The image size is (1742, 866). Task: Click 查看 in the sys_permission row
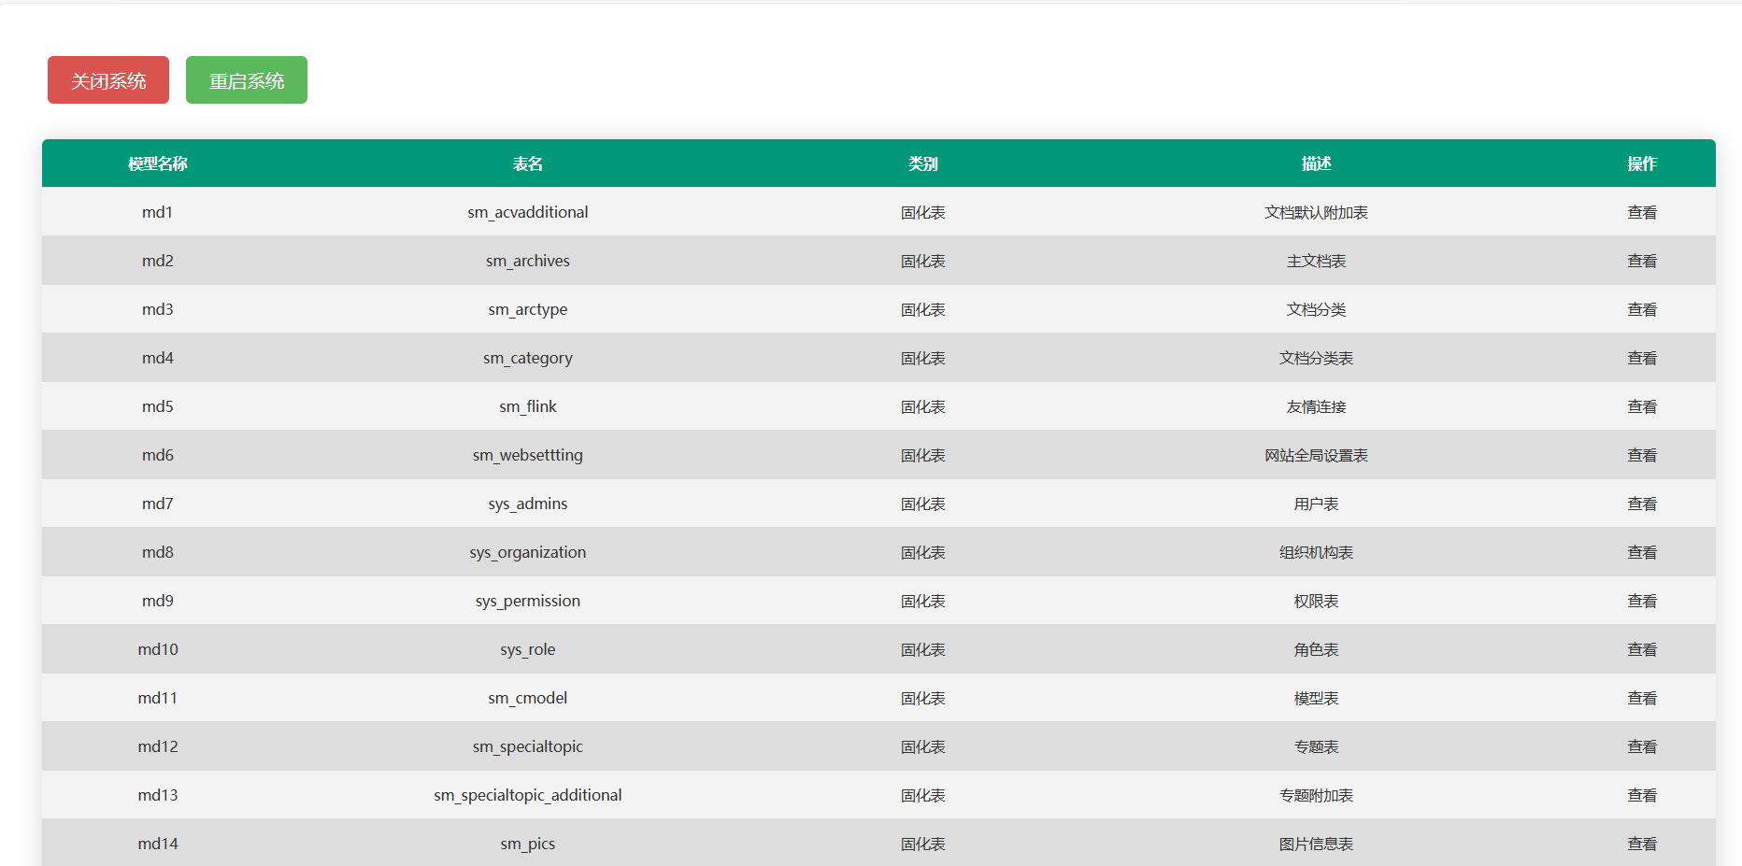coord(1641,601)
